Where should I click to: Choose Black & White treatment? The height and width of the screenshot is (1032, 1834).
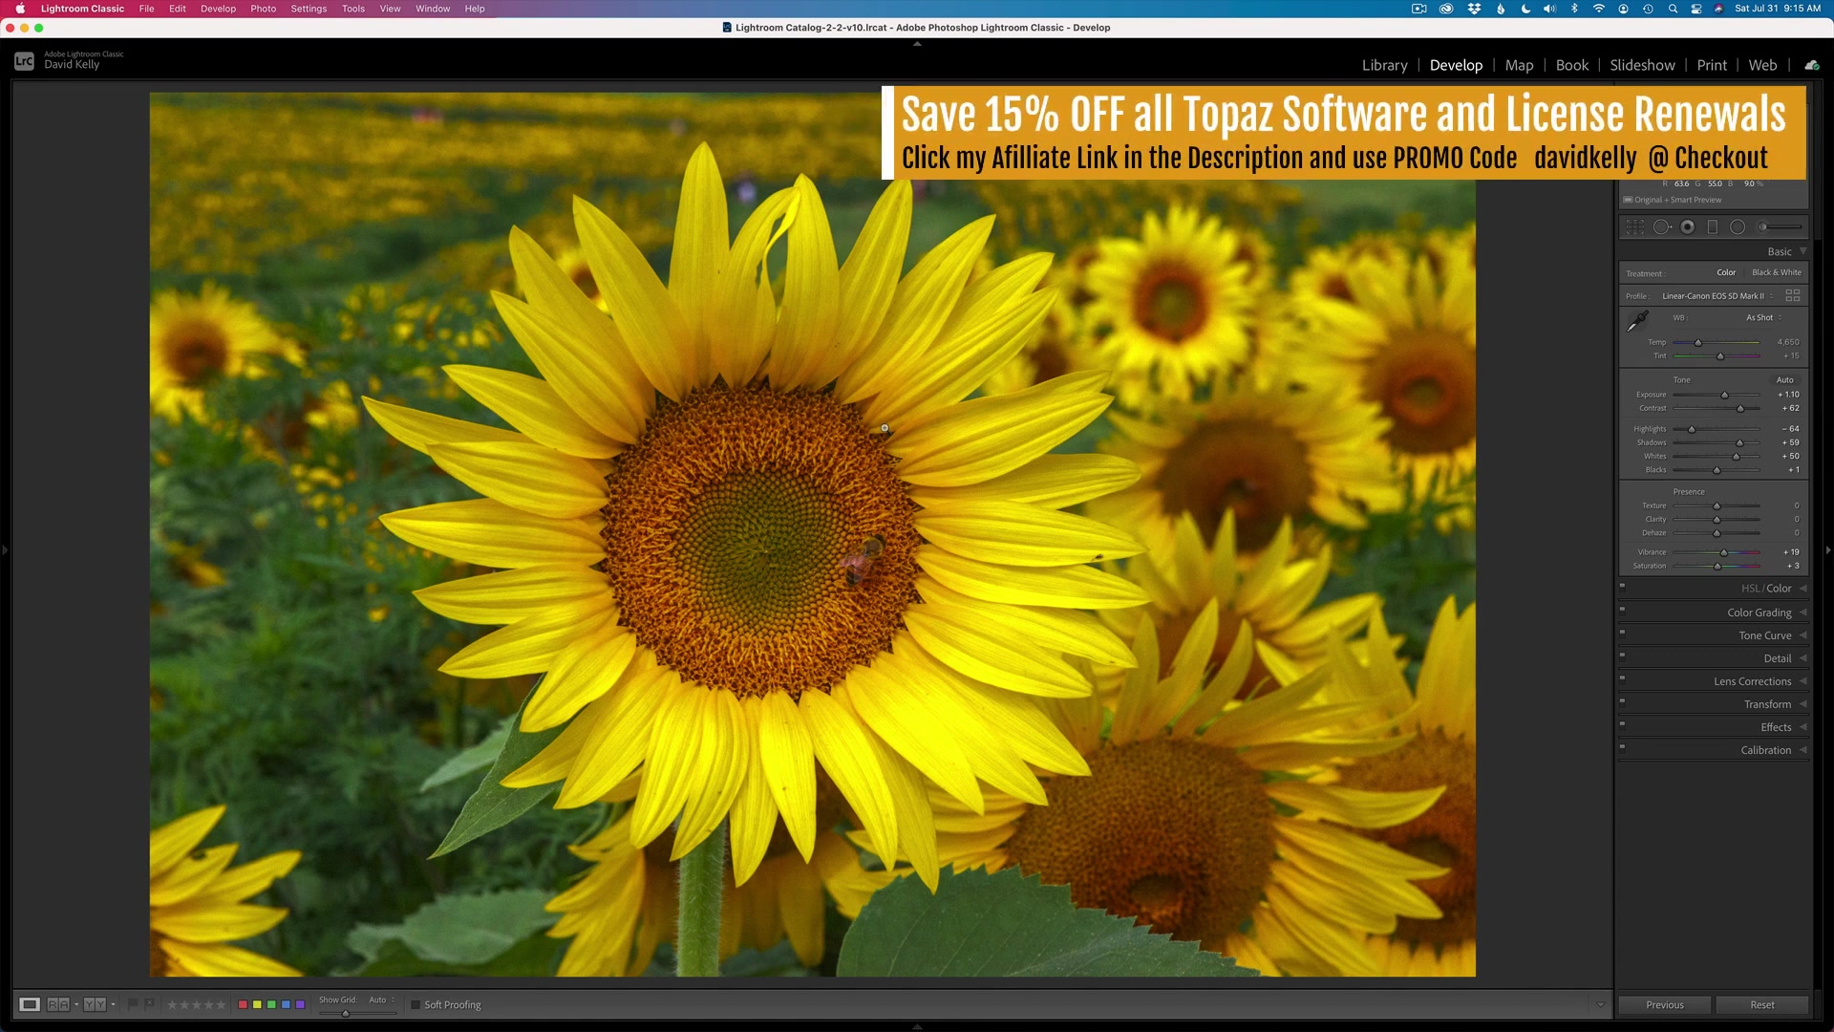[1777, 272]
